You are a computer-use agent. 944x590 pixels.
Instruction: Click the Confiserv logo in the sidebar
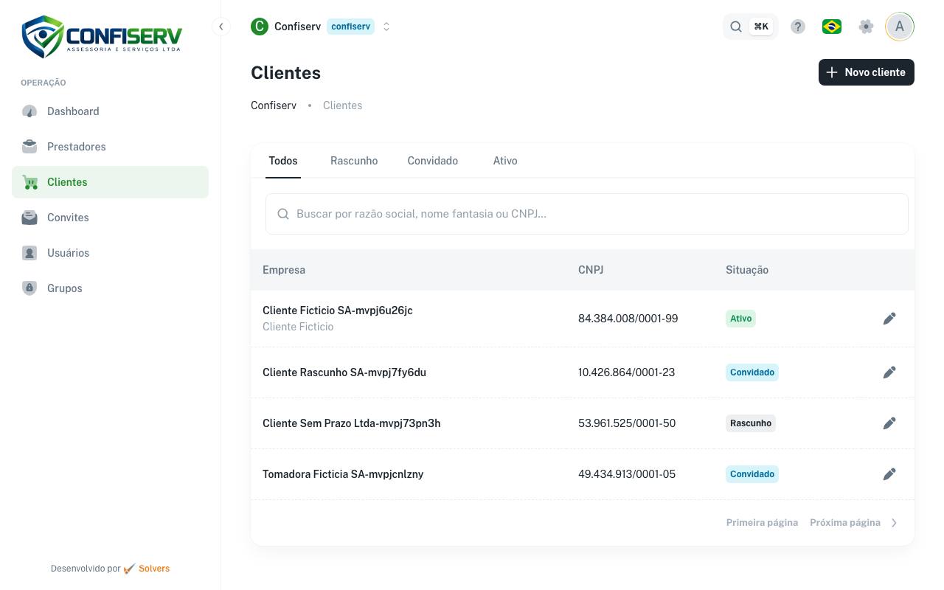coord(102,37)
